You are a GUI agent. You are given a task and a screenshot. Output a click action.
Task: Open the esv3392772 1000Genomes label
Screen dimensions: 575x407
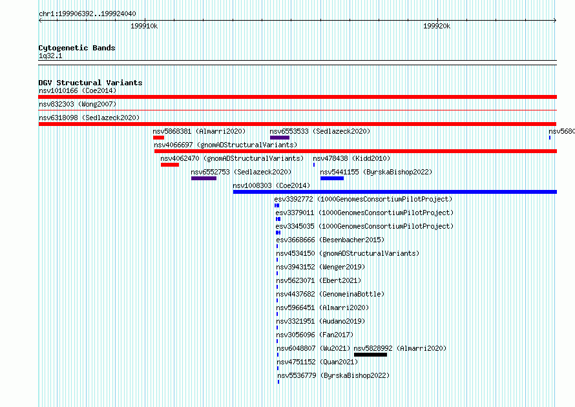pyautogui.click(x=363, y=199)
